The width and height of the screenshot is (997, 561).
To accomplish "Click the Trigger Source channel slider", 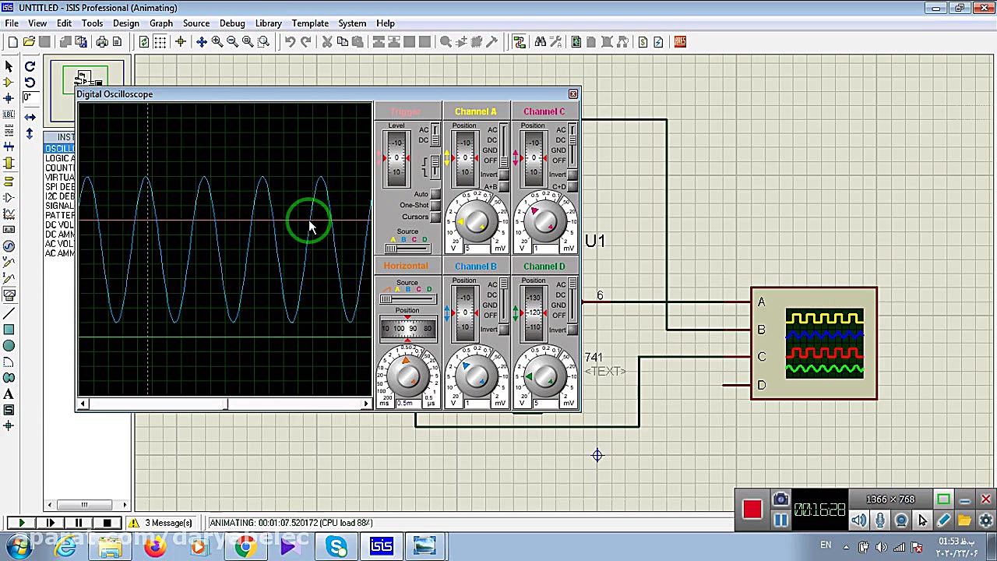I will (x=392, y=249).
